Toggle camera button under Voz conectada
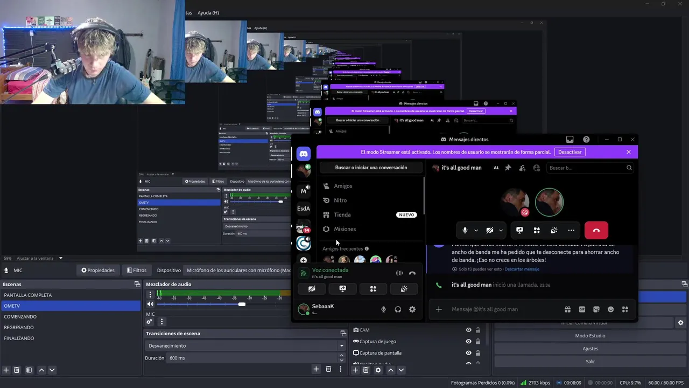 click(312, 289)
